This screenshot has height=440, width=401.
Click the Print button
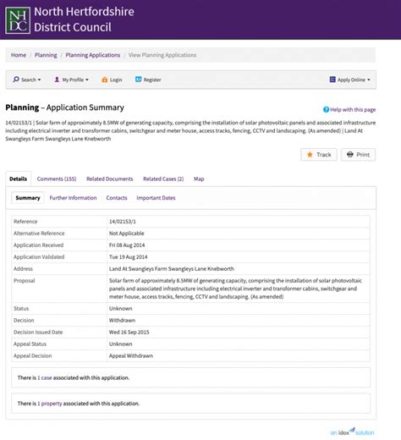[x=358, y=155]
